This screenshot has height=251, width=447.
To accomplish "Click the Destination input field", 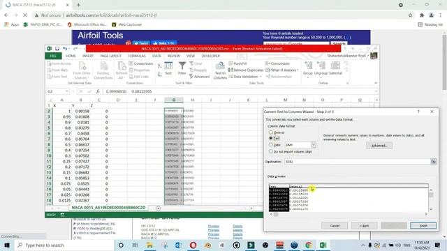I will click(x=358, y=161).
